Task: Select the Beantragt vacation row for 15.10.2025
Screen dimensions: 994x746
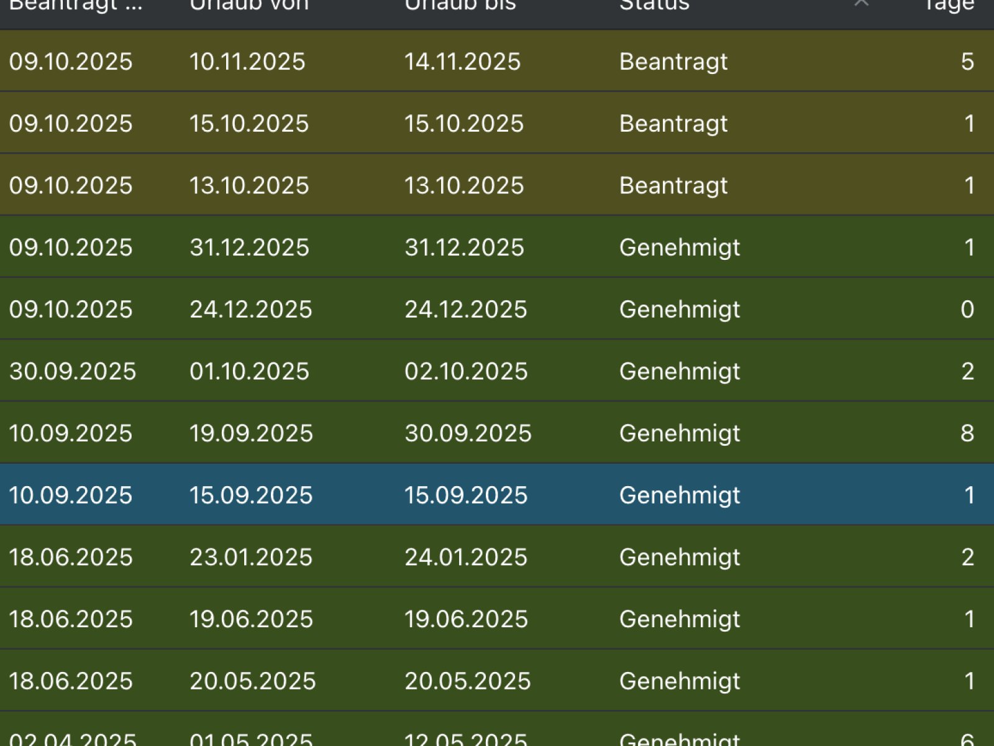Action: click(497, 123)
